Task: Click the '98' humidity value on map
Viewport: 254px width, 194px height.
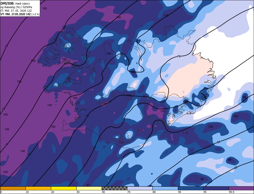Action: click(x=133, y=72)
